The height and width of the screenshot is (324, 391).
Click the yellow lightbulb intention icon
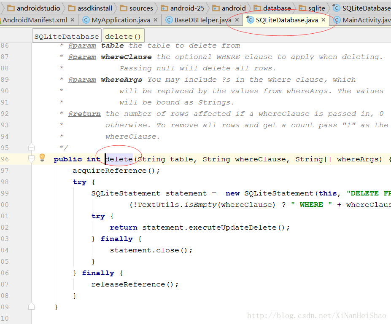tap(42, 158)
